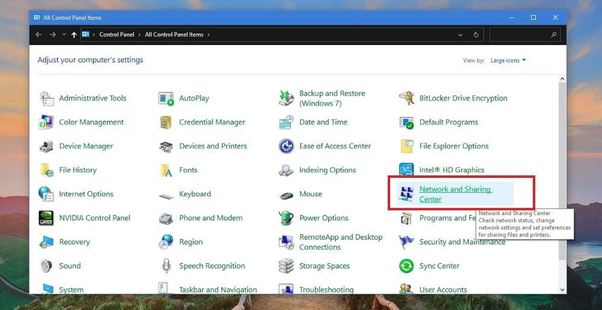
Task: Open the 'Sync Center' link
Action: pyautogui.click(x=439, y=266)
